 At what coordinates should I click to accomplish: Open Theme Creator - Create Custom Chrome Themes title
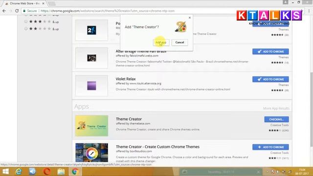pos(157,147)
